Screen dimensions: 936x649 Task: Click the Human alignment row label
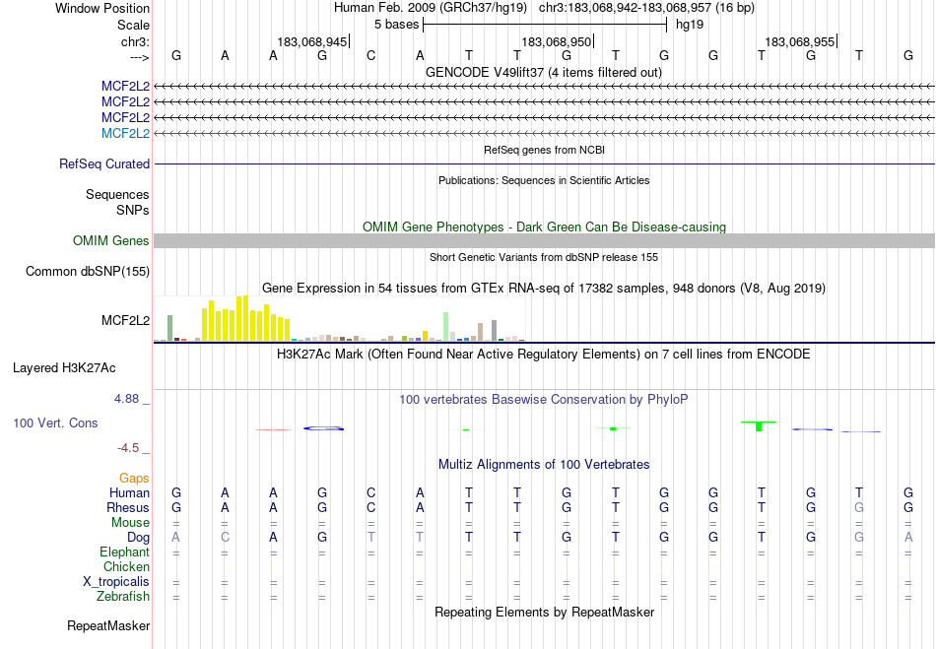[129, 492]
